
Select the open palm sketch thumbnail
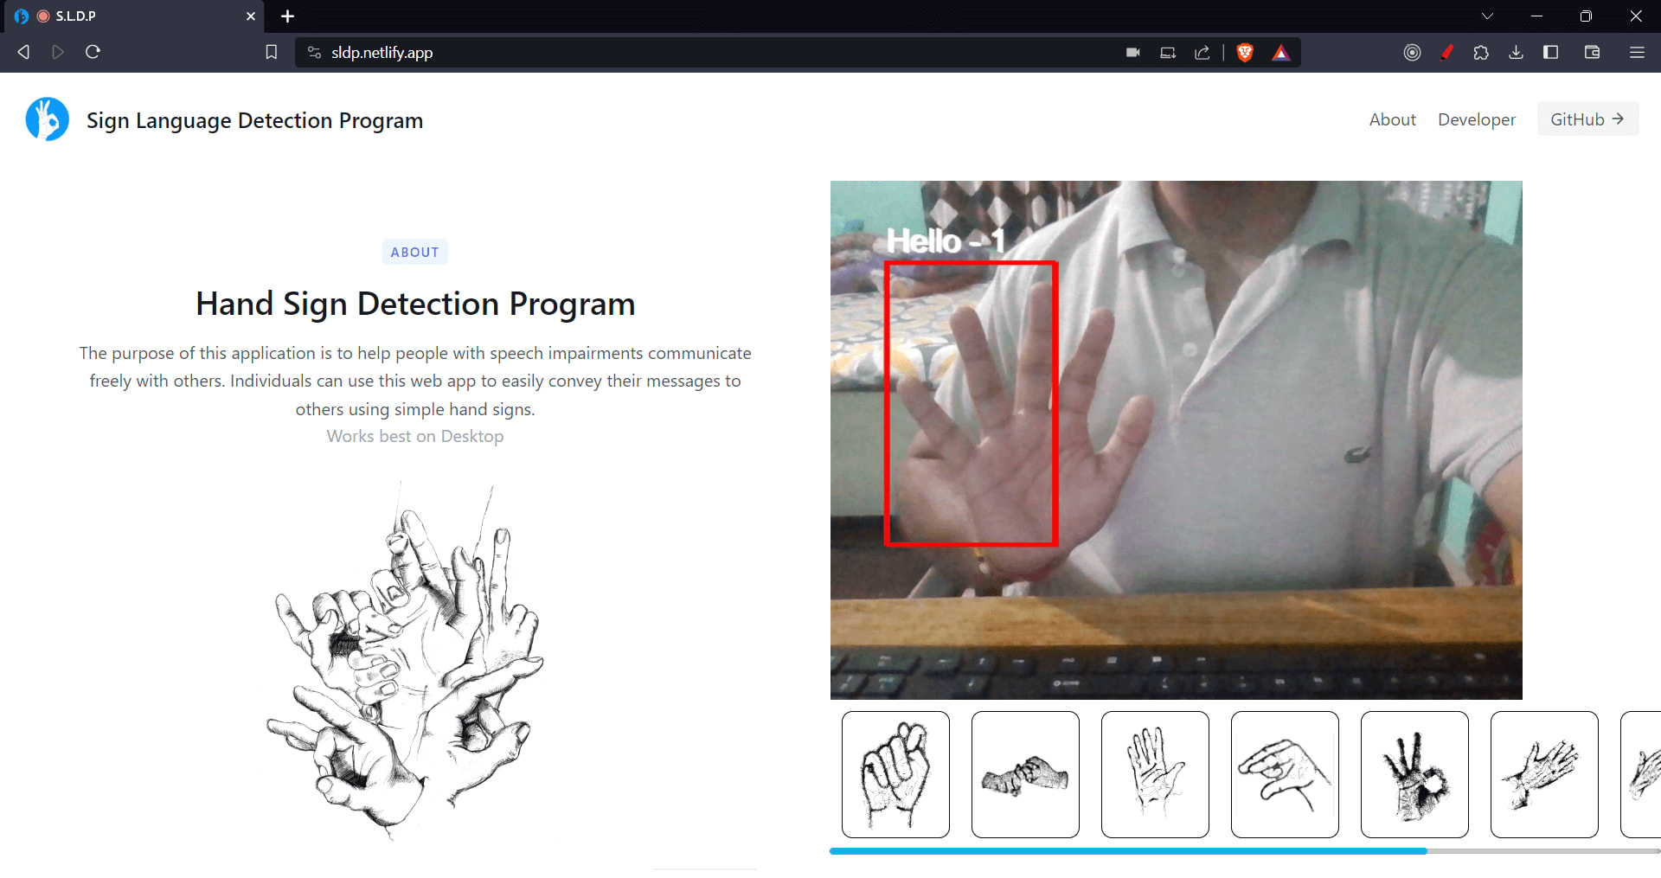(x=1155, y=774)
